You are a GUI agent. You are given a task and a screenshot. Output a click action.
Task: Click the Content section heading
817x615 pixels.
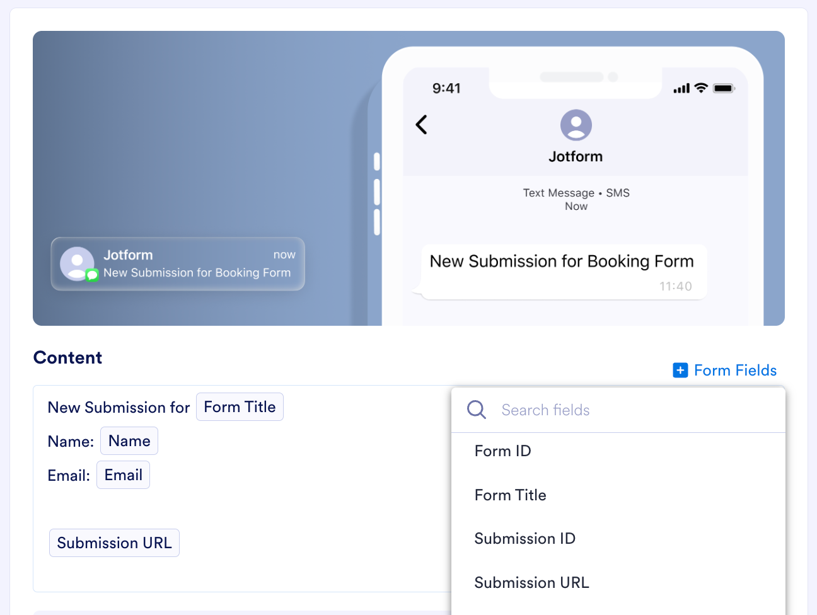tap(67, 357)
